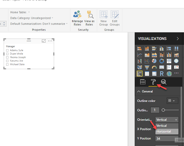Select the Line chart visual

tap(139, 55)
